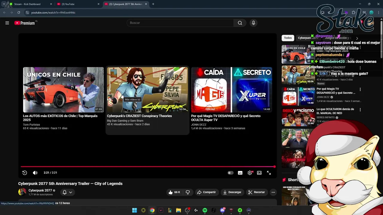This screenshot has width=383, height=215.
Task: Replay the video with the replay icon
Action: (x=25, y=173)
